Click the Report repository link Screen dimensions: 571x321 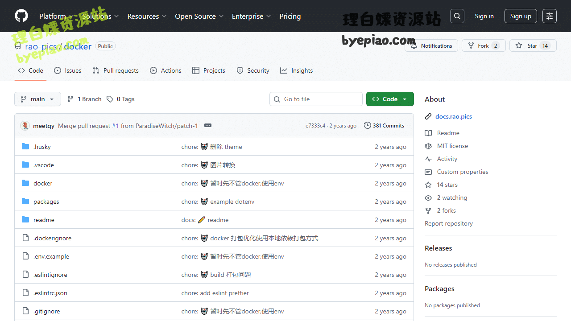(449, 223)
